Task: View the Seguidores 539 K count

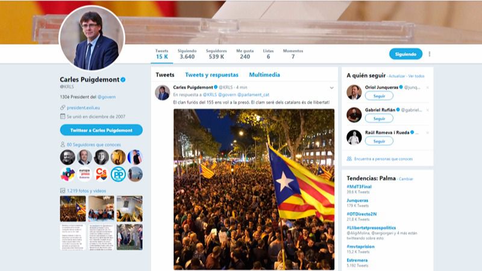Action: pos(216,54)
